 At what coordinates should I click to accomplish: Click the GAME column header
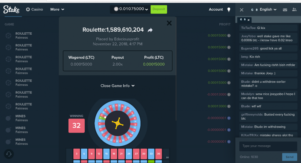9,24
